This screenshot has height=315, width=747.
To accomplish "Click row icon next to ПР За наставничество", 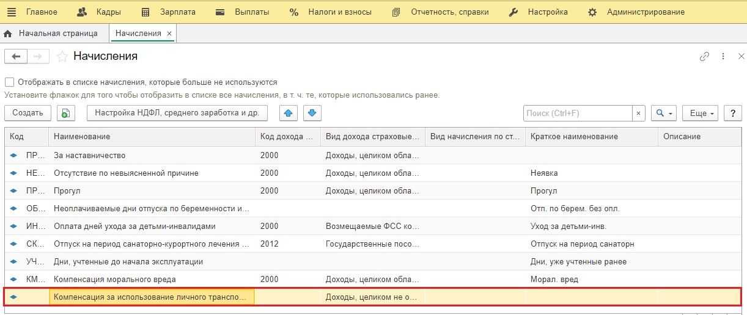I will point(13,155).
